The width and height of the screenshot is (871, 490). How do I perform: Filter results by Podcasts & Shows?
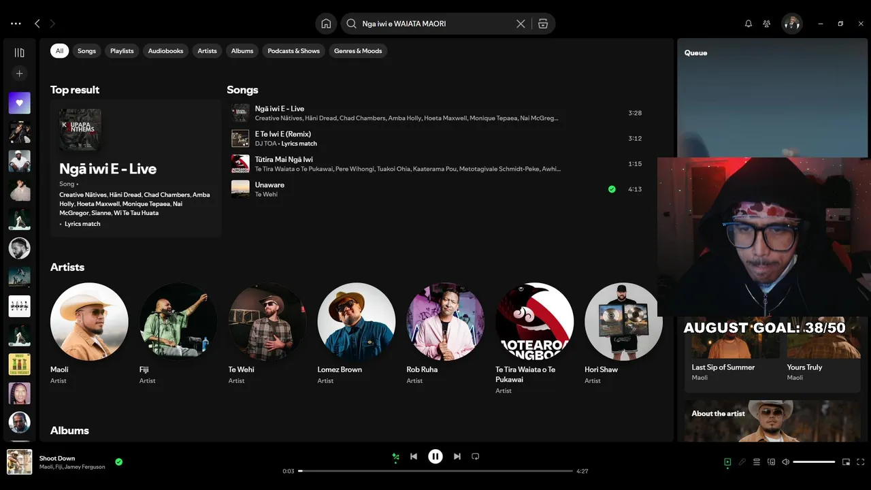tap(294, 51)
